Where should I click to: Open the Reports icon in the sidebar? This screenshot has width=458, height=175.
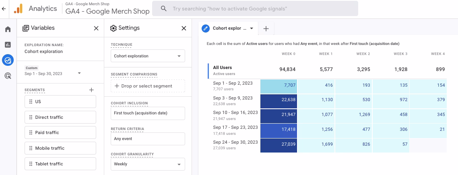(8, 45)
